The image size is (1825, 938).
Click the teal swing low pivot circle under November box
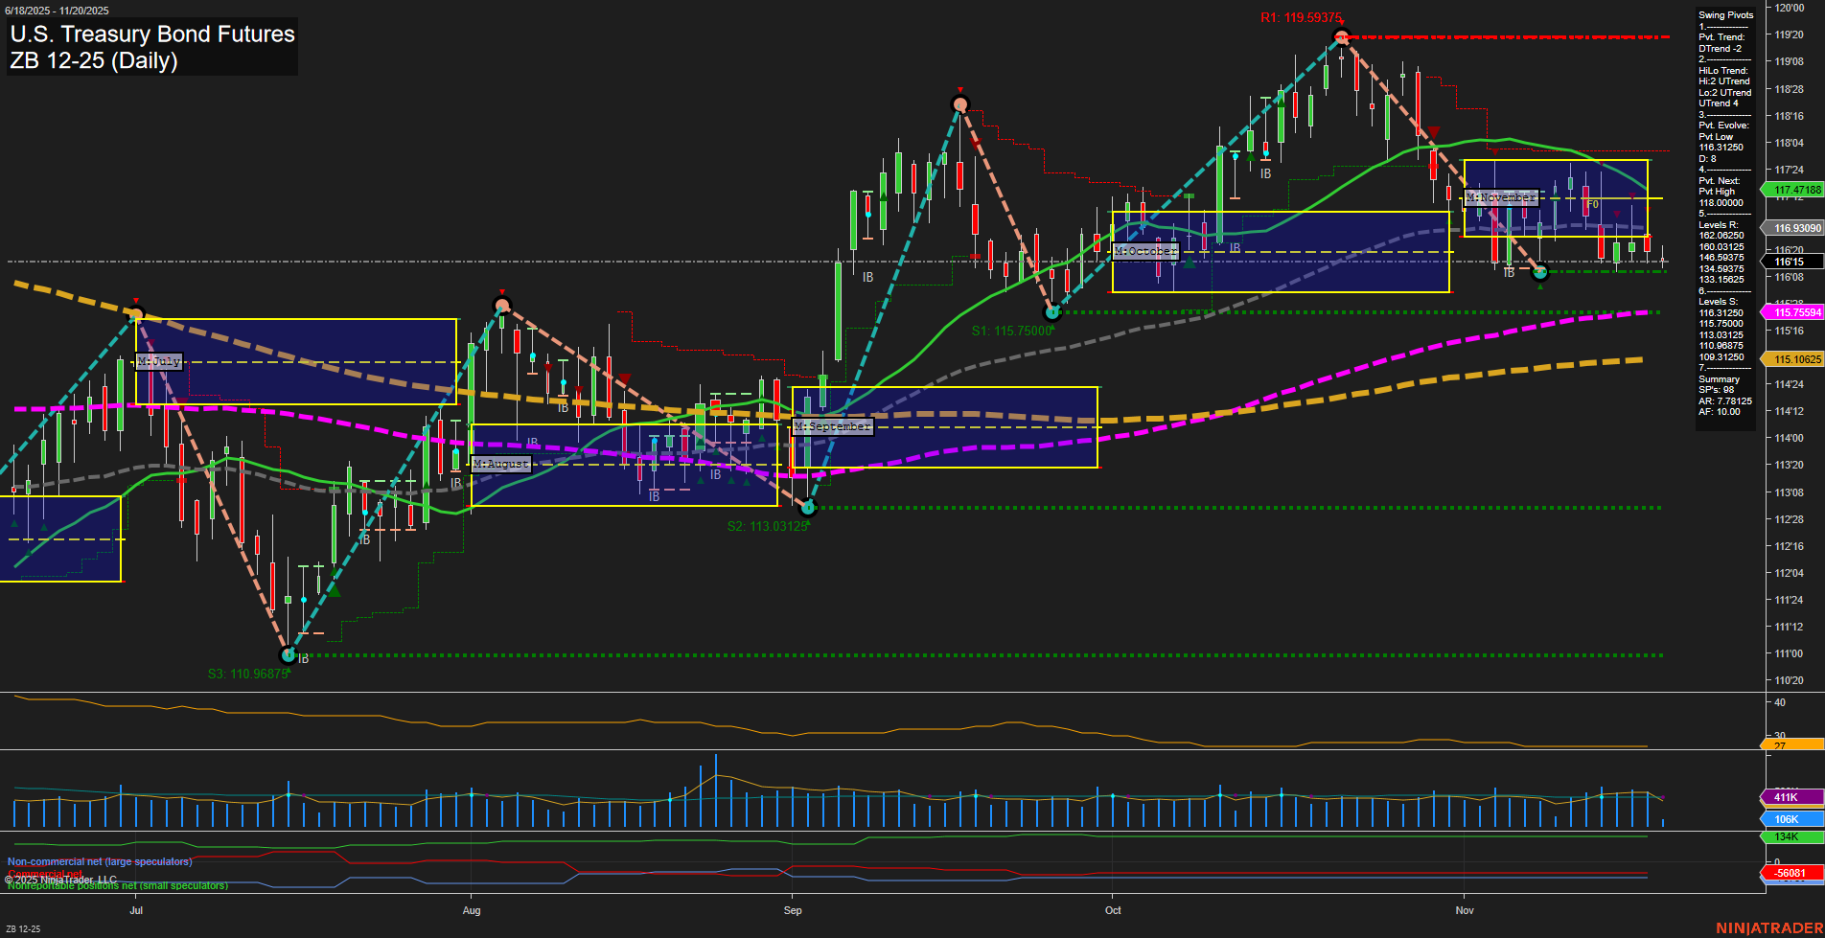click(1539, 272)
